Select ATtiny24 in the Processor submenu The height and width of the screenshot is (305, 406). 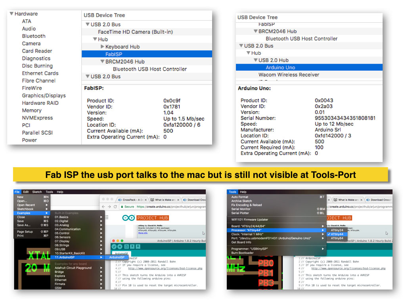click(337, 230)
